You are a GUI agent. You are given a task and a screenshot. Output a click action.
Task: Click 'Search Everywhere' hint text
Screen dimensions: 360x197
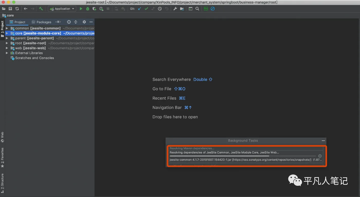(172, 80)
